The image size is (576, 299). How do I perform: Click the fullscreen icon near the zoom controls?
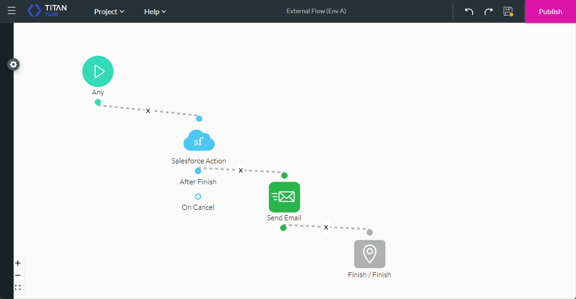coord(18,287)
